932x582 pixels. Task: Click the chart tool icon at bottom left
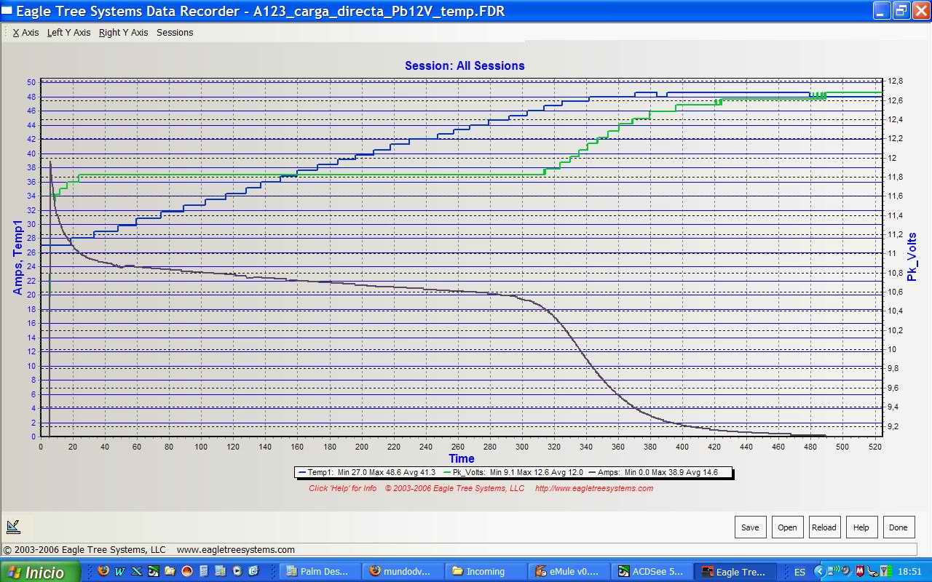(13, 527)
